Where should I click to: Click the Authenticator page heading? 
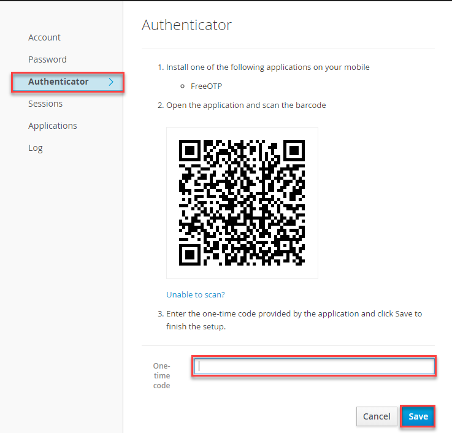(x=186, y=25)
